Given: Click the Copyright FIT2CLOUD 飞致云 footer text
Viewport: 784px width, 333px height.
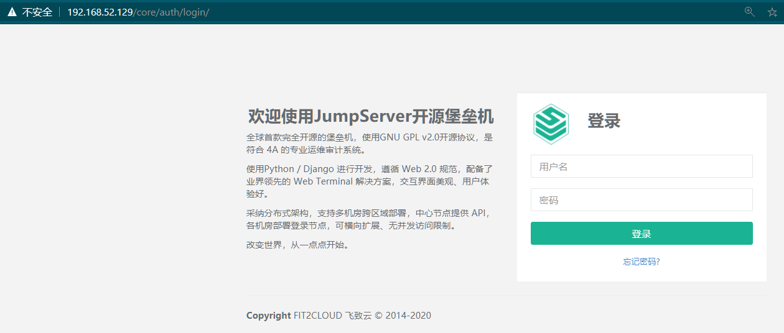Looking at the screenshot, I should pyautogui.click(x=338, y=316).
